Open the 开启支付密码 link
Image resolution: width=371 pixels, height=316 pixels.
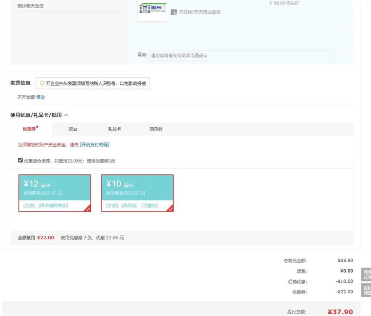coord(95,145)
